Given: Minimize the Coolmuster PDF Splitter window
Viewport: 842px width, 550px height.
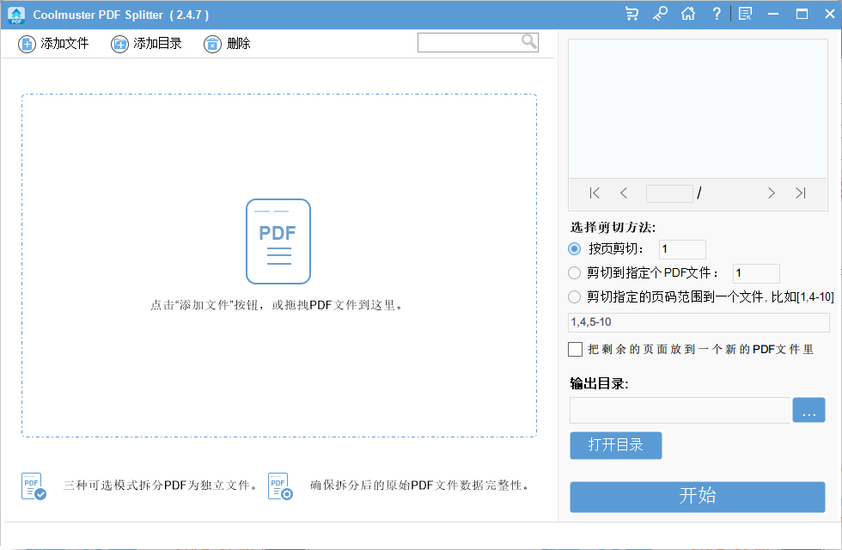Looking at the screenshot, I should point(773,14).
